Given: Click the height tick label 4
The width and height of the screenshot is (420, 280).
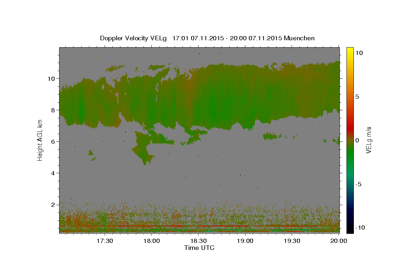Looking at the screenshot, I should (52, 173).
